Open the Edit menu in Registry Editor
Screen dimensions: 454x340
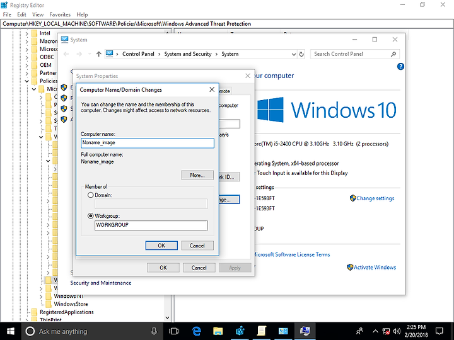(x=21, y=14)
